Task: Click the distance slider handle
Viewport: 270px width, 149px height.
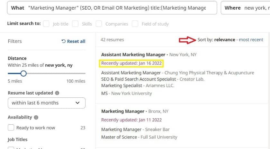Action: point(23,73)
